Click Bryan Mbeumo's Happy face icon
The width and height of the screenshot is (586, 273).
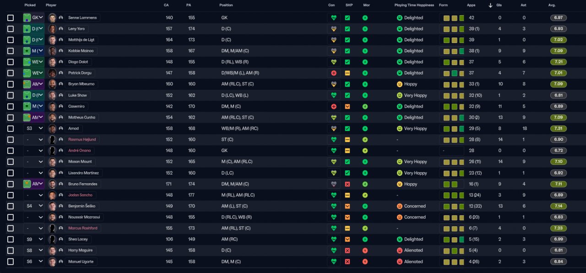[x=399, y=84]
